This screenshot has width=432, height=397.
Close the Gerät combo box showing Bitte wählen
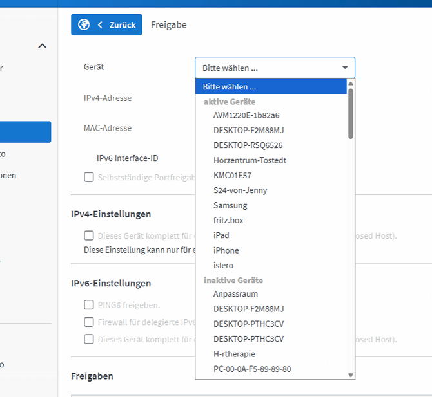(275, 68)
